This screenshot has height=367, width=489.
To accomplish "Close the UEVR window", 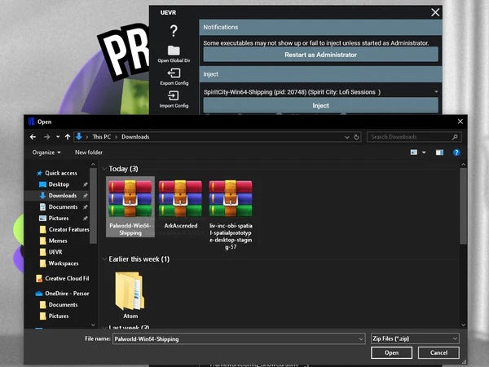I will [x=435, y=12].
